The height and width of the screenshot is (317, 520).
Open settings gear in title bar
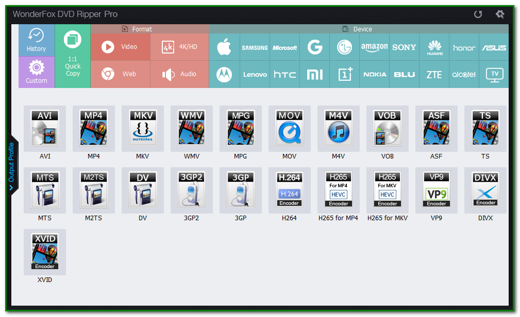pyautogui.click(x=500, y=14)
